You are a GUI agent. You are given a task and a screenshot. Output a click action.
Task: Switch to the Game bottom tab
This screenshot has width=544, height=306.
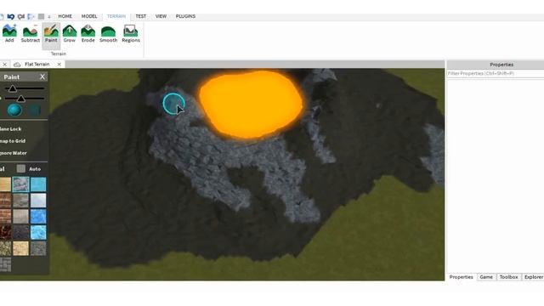(486, 277)
